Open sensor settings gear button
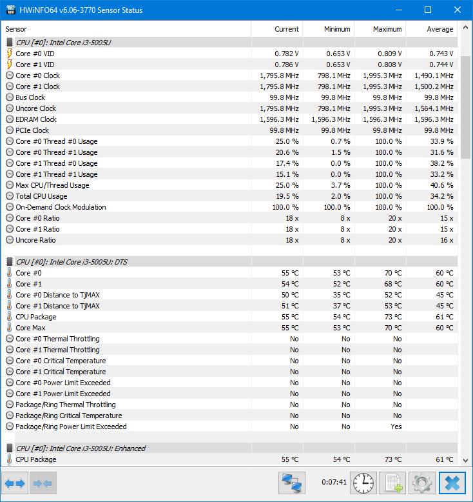Screen dimensions: 473x502 pyautogui.click(x=422, y=483)
